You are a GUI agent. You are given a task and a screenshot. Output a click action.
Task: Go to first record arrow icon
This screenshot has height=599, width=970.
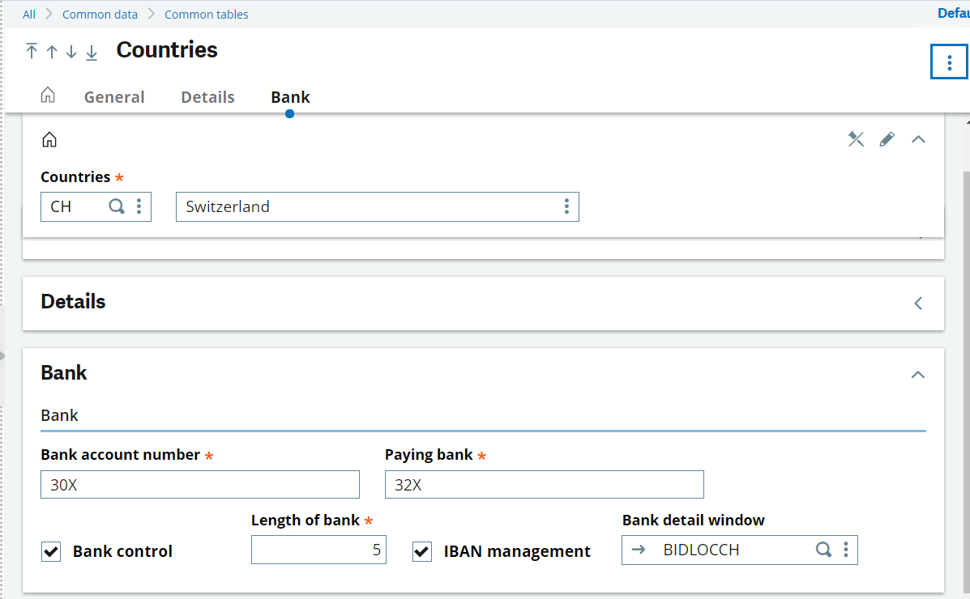tap(32, 52)
